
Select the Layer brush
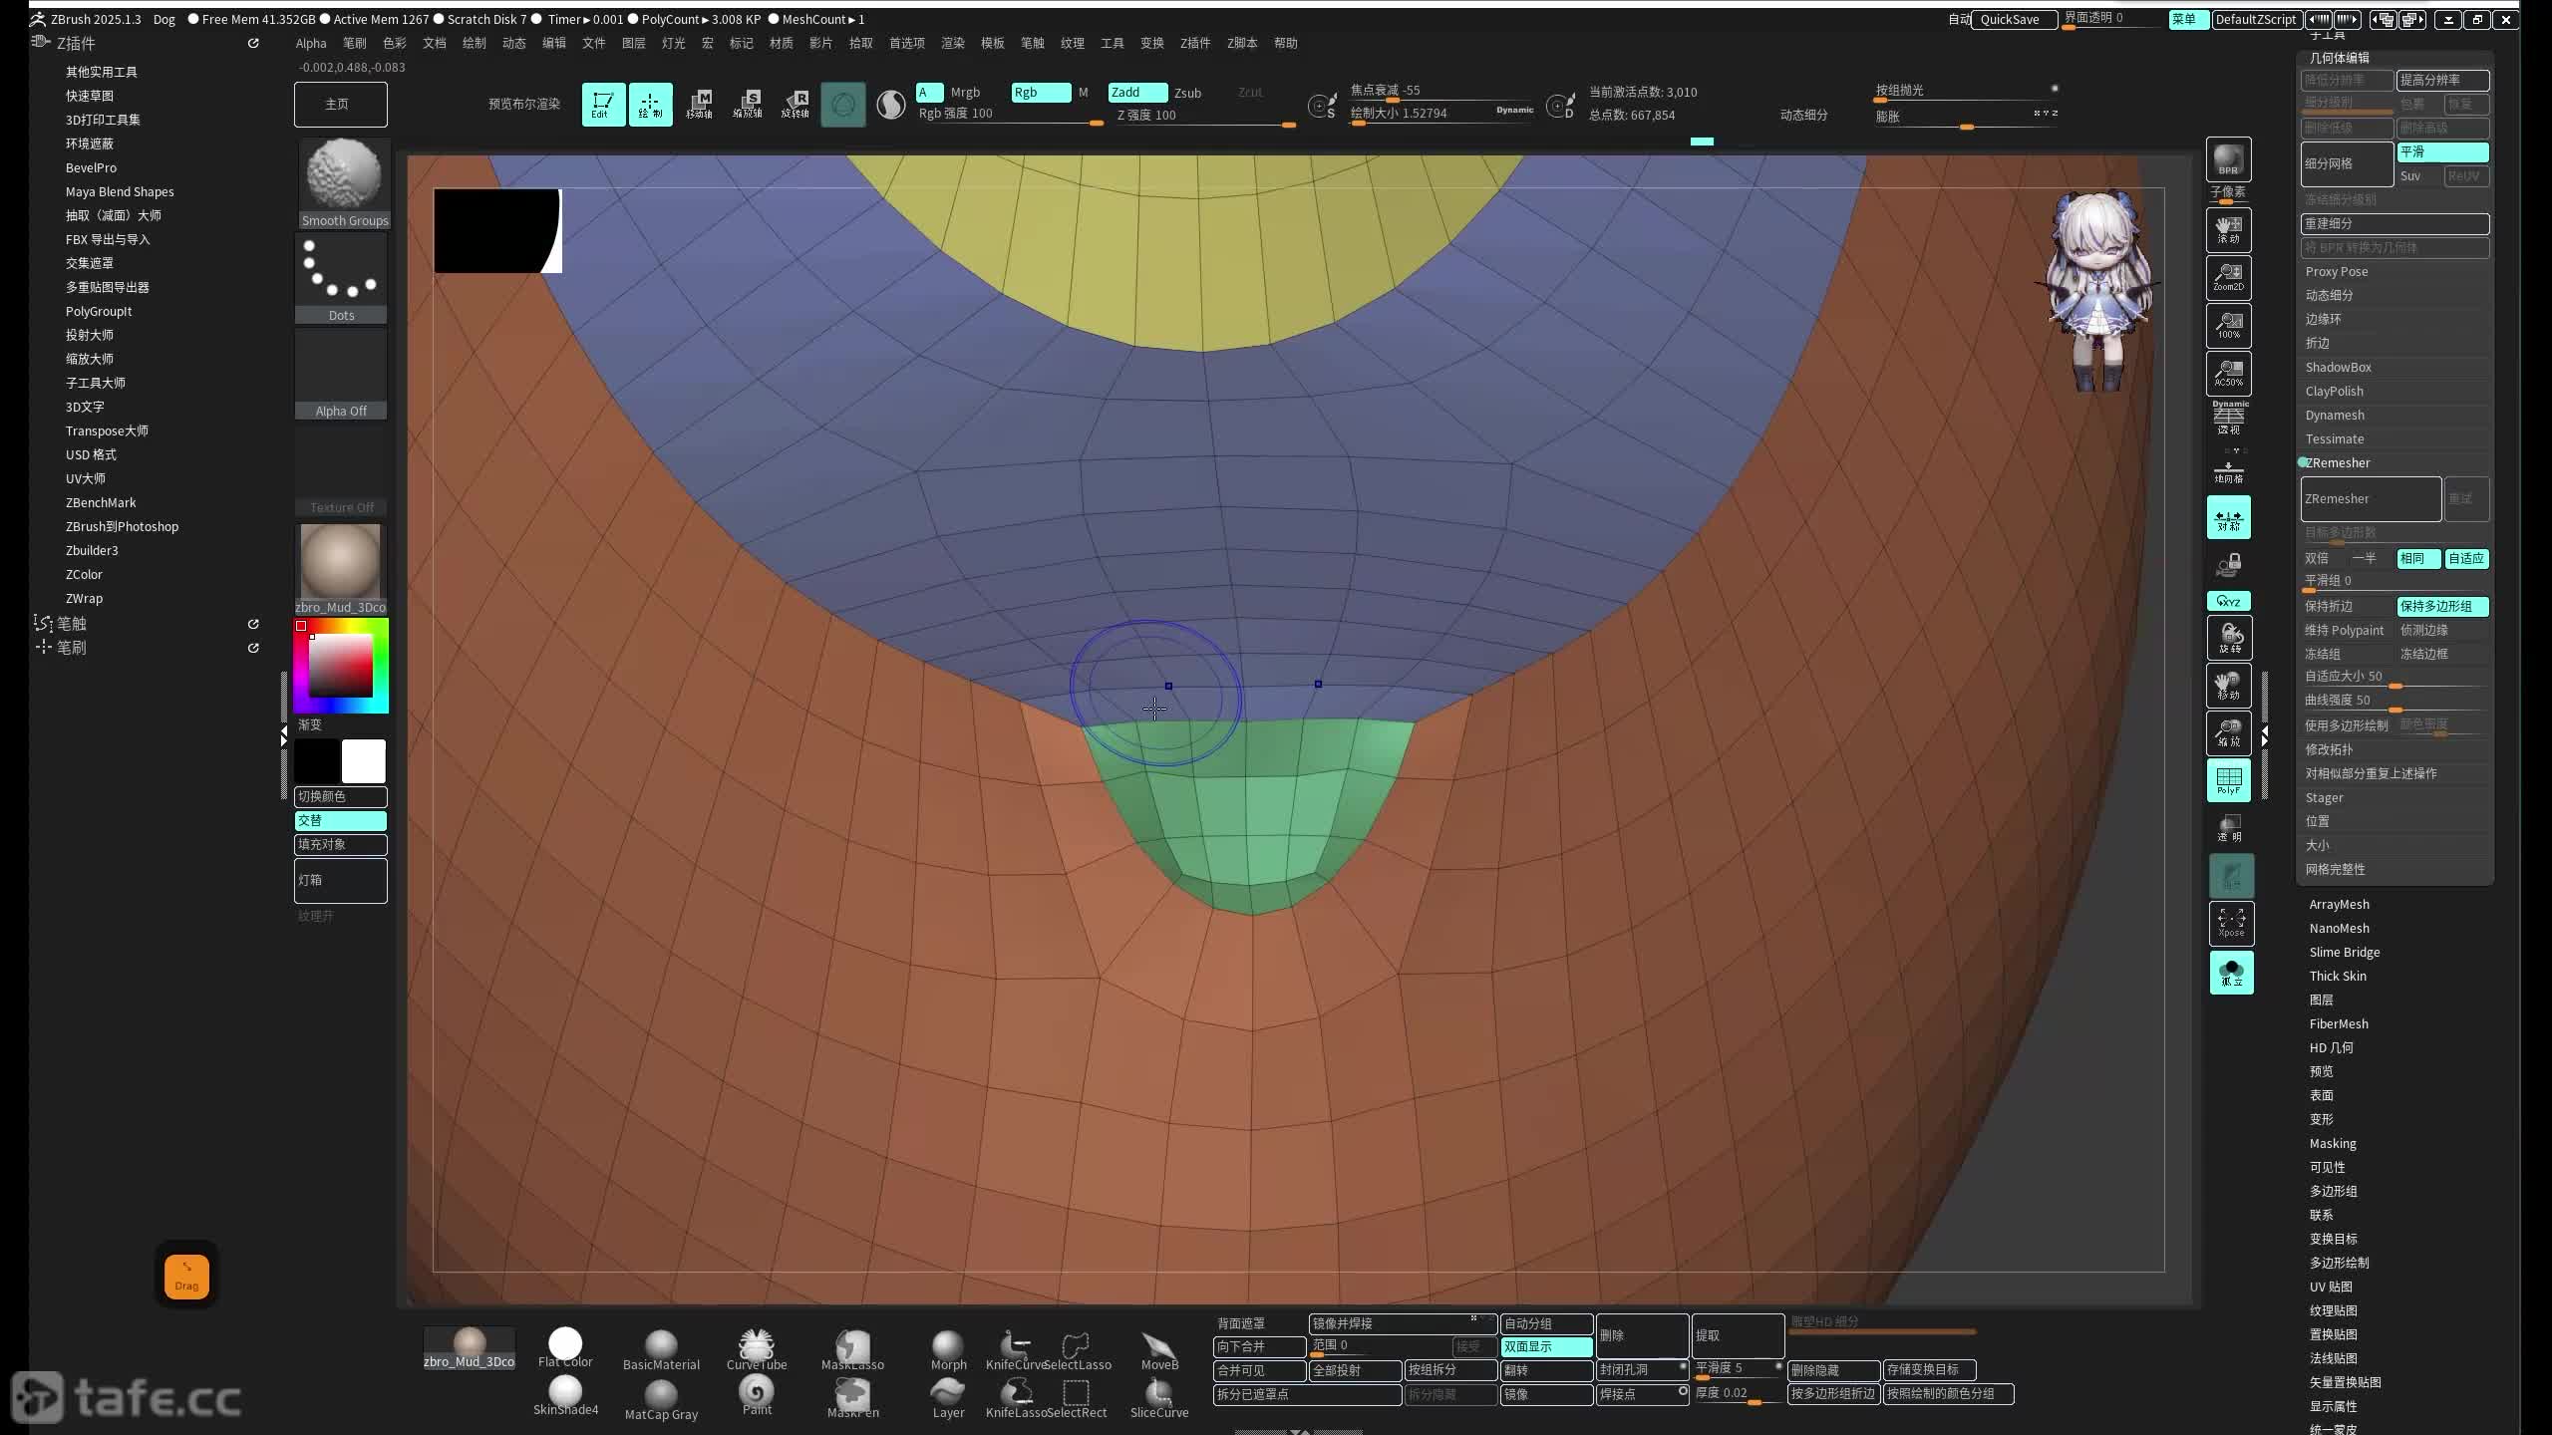point(948,1397)
